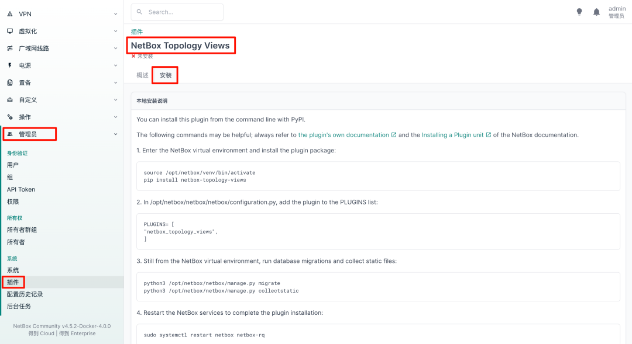Select 插件 in the sidebar
The image size is (632, 344).
coord(12,282)
